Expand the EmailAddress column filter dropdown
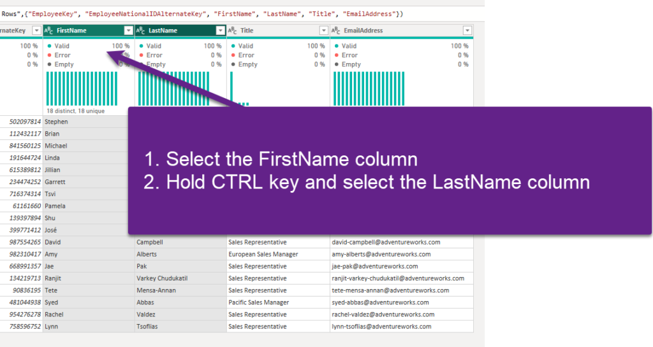 [x=467, y=31]
